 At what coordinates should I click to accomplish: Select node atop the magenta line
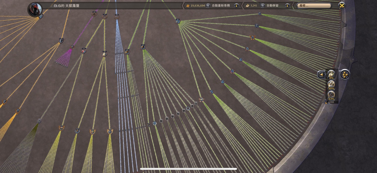coord(94,14)
